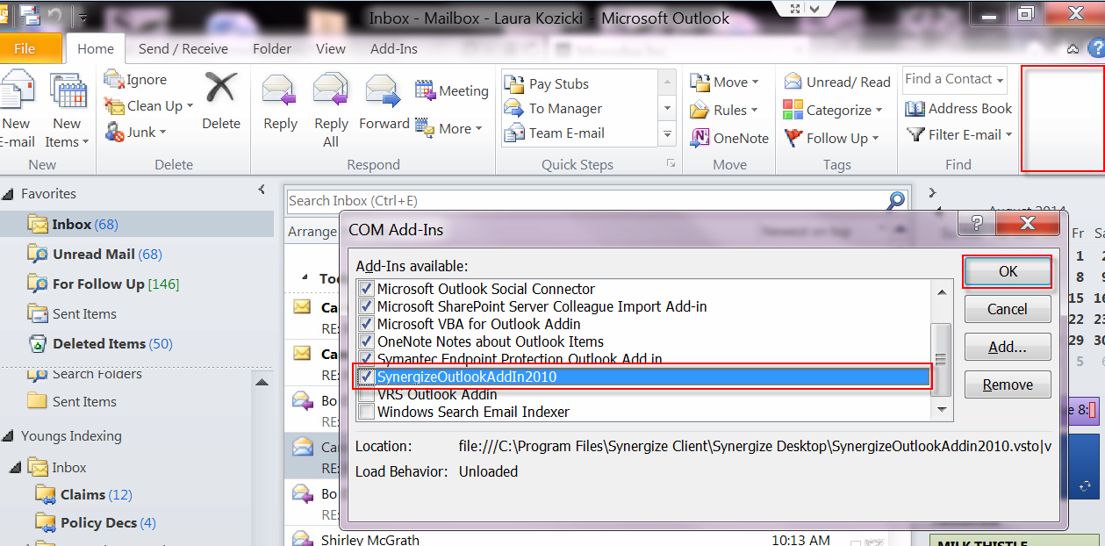The image size is (1105, 546).
Task: Click the Reply All icon
Action: (331, 91)
